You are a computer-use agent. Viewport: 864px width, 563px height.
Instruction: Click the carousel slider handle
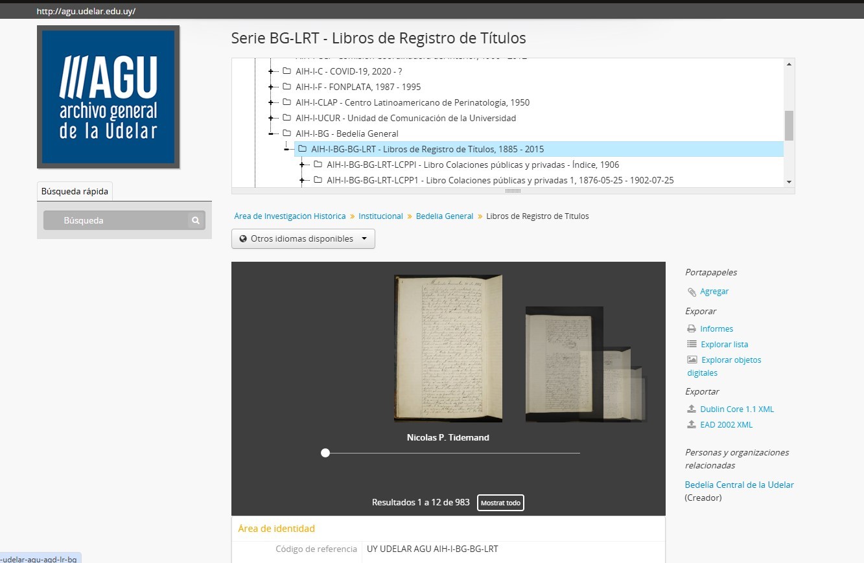coord(325,453)
